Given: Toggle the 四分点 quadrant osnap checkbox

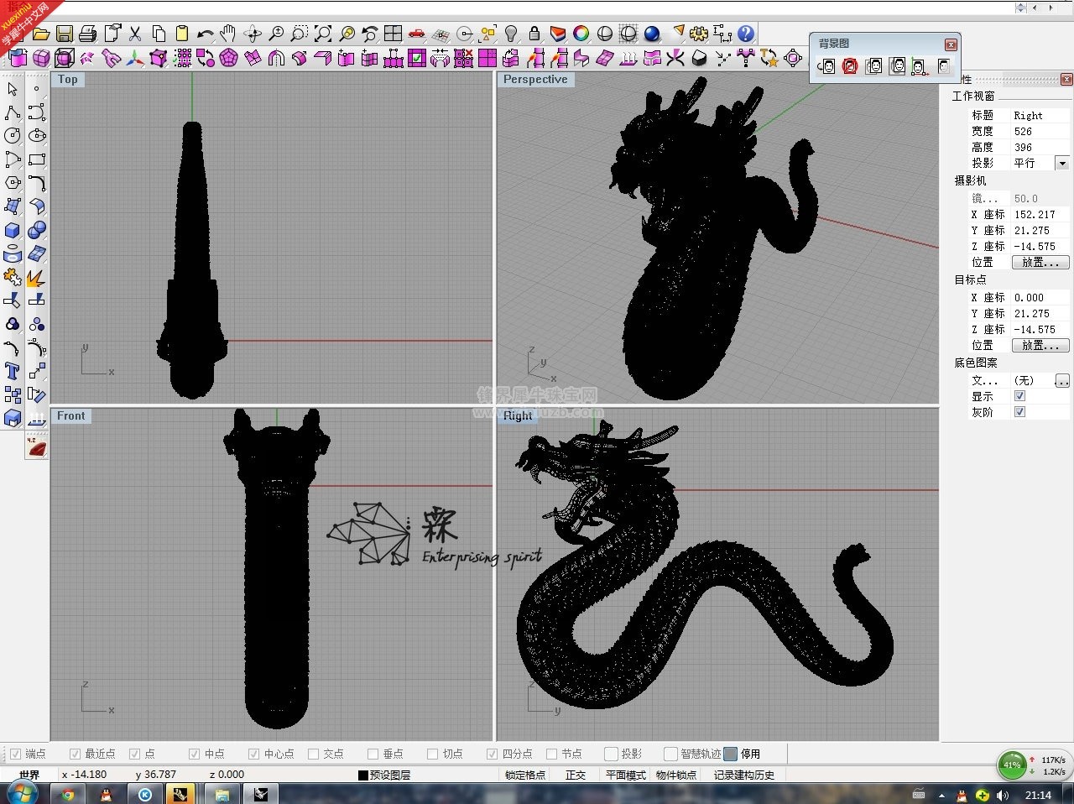Looking at the screenshot, I should tap(493, 754).
